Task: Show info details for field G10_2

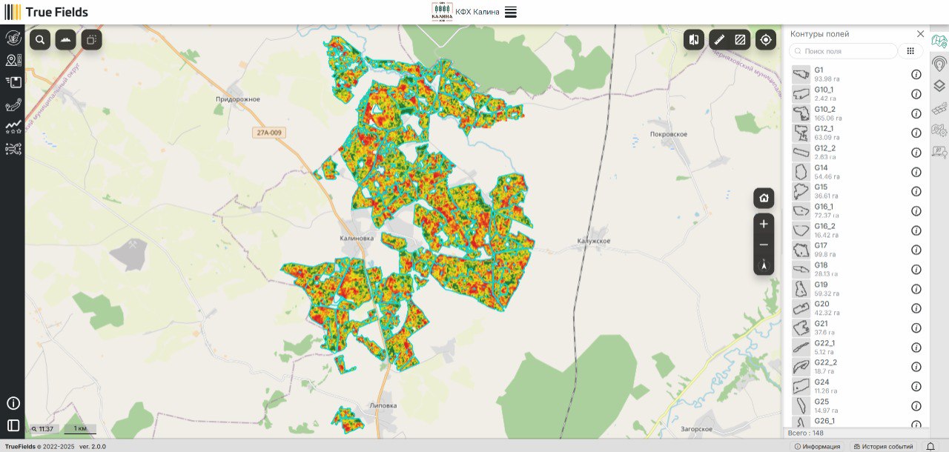Action: [916, 113]
